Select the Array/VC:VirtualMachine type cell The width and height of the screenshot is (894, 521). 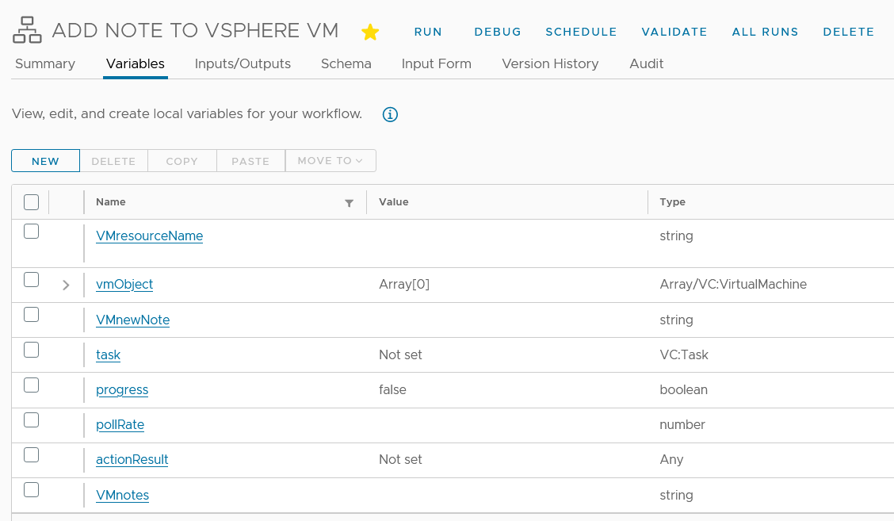pos(733,284)
